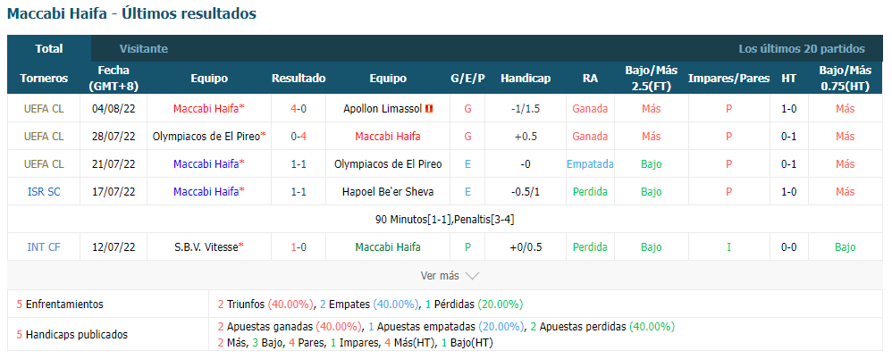Click the Bajo/Más 2.5(FT) column header
This screenshot has height=359, width=892.
[652, 79]
